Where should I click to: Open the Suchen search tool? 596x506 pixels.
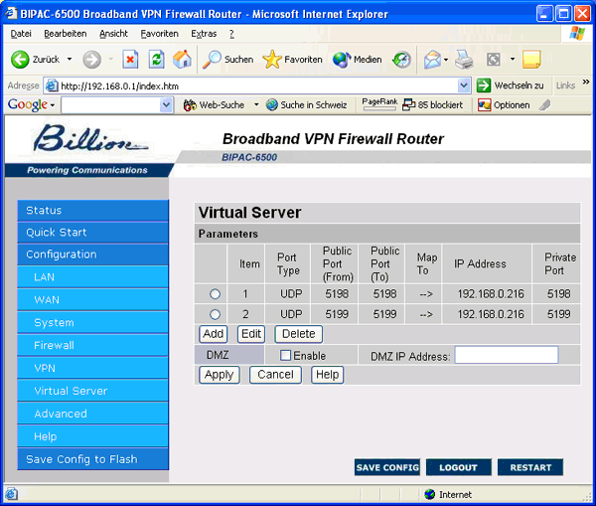pos(227,60)
